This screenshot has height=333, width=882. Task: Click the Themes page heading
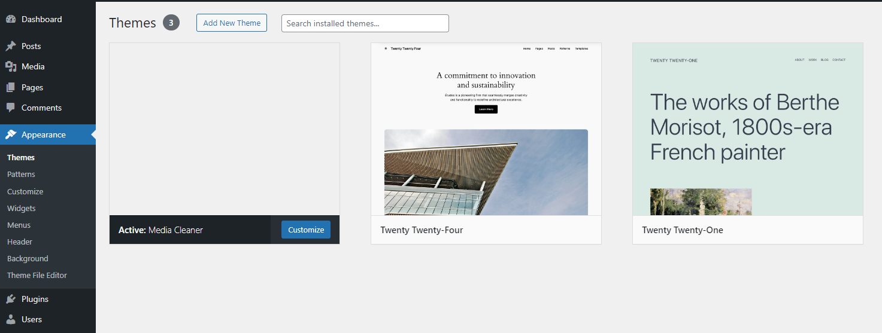[132, 23]
